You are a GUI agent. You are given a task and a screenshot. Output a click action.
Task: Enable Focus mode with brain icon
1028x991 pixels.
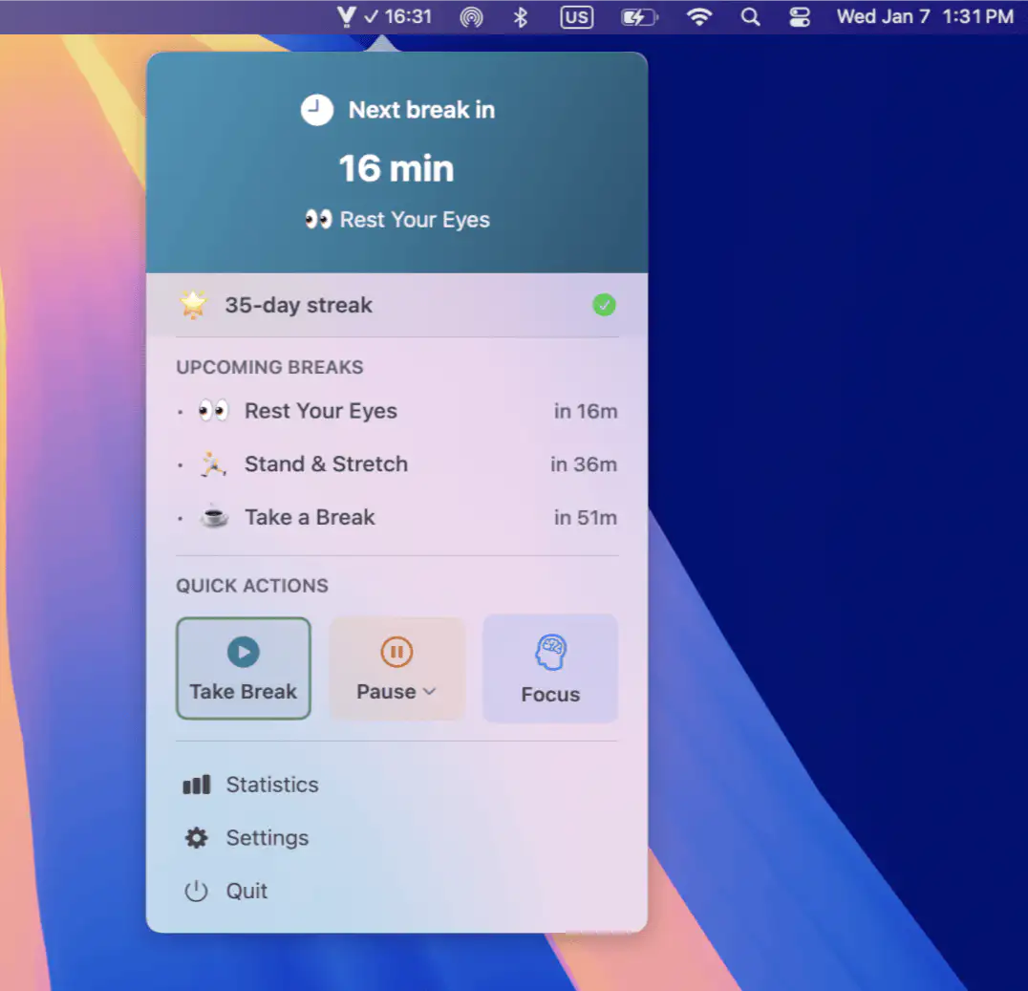(550, 668)
